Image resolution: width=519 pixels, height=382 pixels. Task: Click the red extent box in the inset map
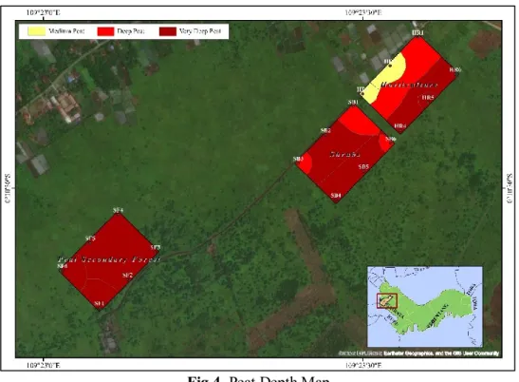coord(387,301)
